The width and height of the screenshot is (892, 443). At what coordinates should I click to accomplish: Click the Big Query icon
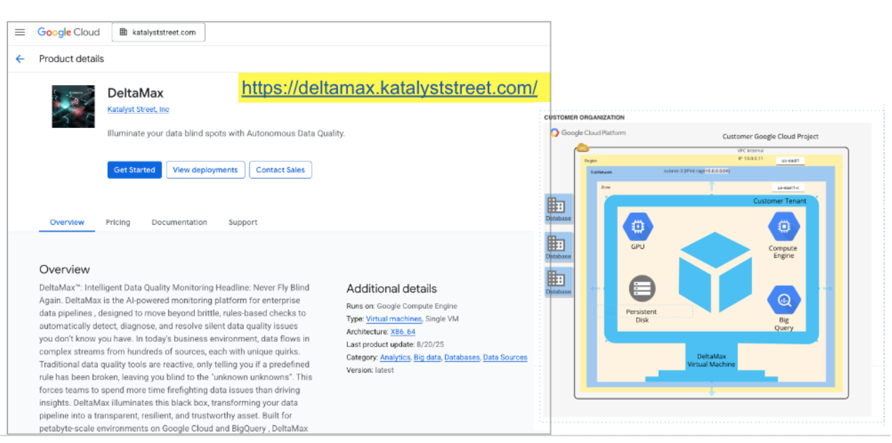click(784, 301)
